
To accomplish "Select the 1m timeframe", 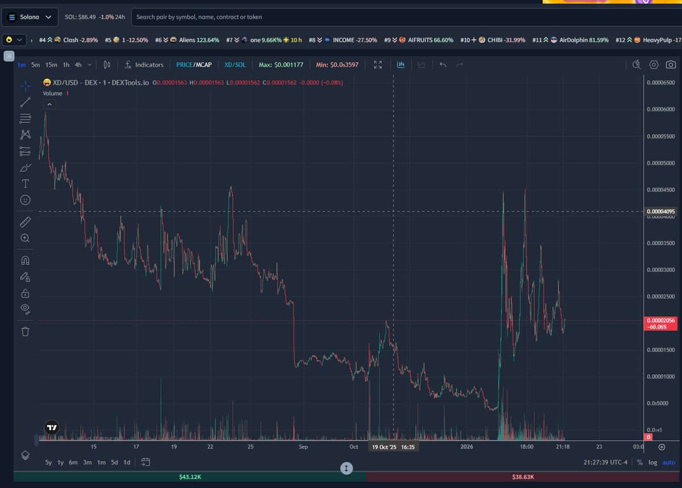I will pos(22,65).
